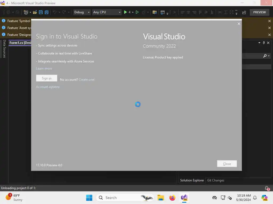Dismiss the Feature 'Designer' info bar
Image resolution: width=273 pixels, height=204 pixels.
click(270, 35)
